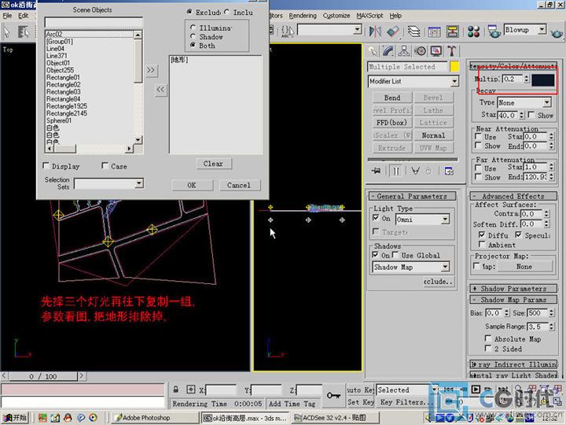Click the Clear button in dialog
The image size is (566, 425).
[213, 164]
